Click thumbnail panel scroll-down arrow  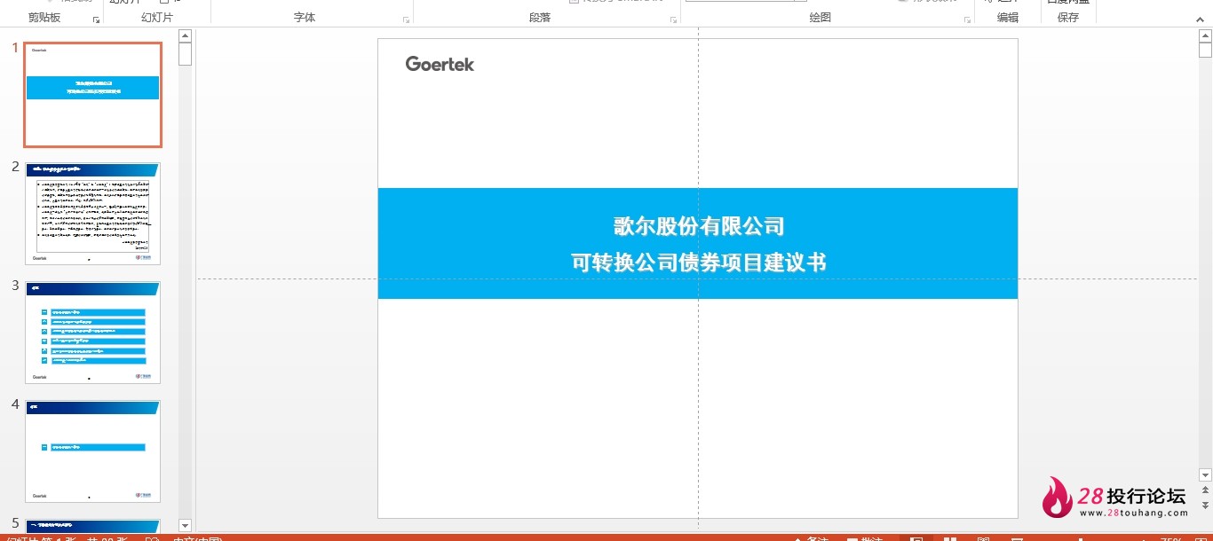point(185,525)
